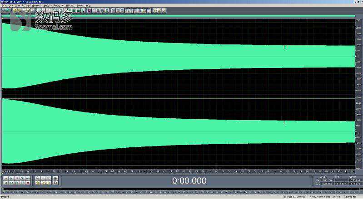Toggle the Play Looped button
Screen dimensions: 363x199
coord(28,179)
